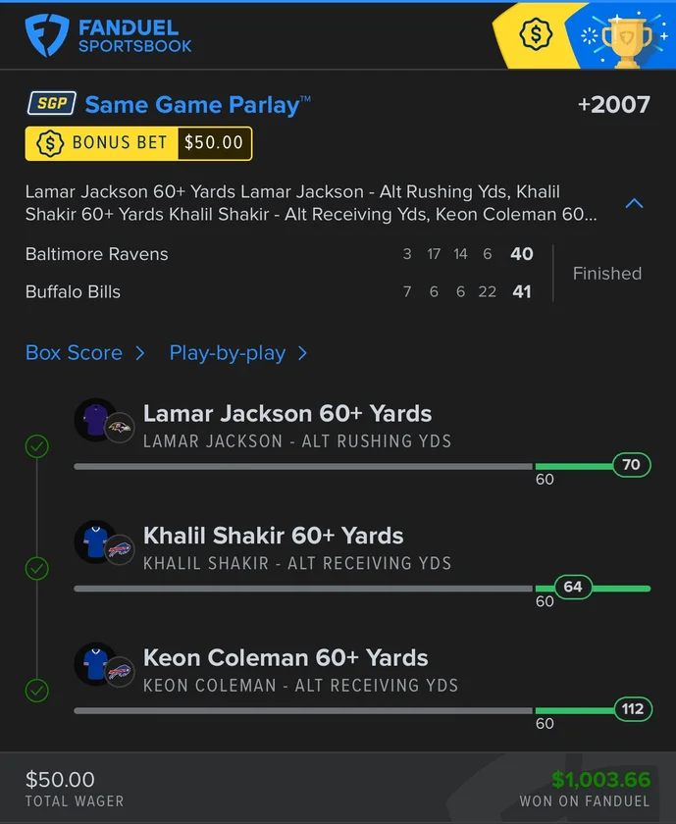
Task: Click the SGP badge icon
Action: [51, 104]
